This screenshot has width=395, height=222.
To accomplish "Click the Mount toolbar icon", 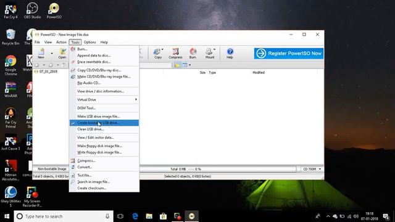I will pyautogui.click(x=209, y=54).
